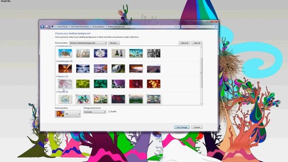Select the floating island wallpaper in Characters
Screen dimensions: 288x162
tap(65, 53)
